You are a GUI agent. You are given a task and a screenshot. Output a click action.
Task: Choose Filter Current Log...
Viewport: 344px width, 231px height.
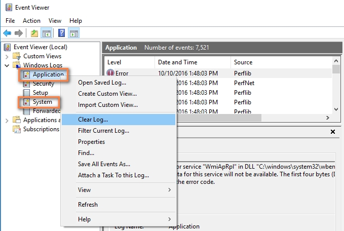[x=119, y=131]
